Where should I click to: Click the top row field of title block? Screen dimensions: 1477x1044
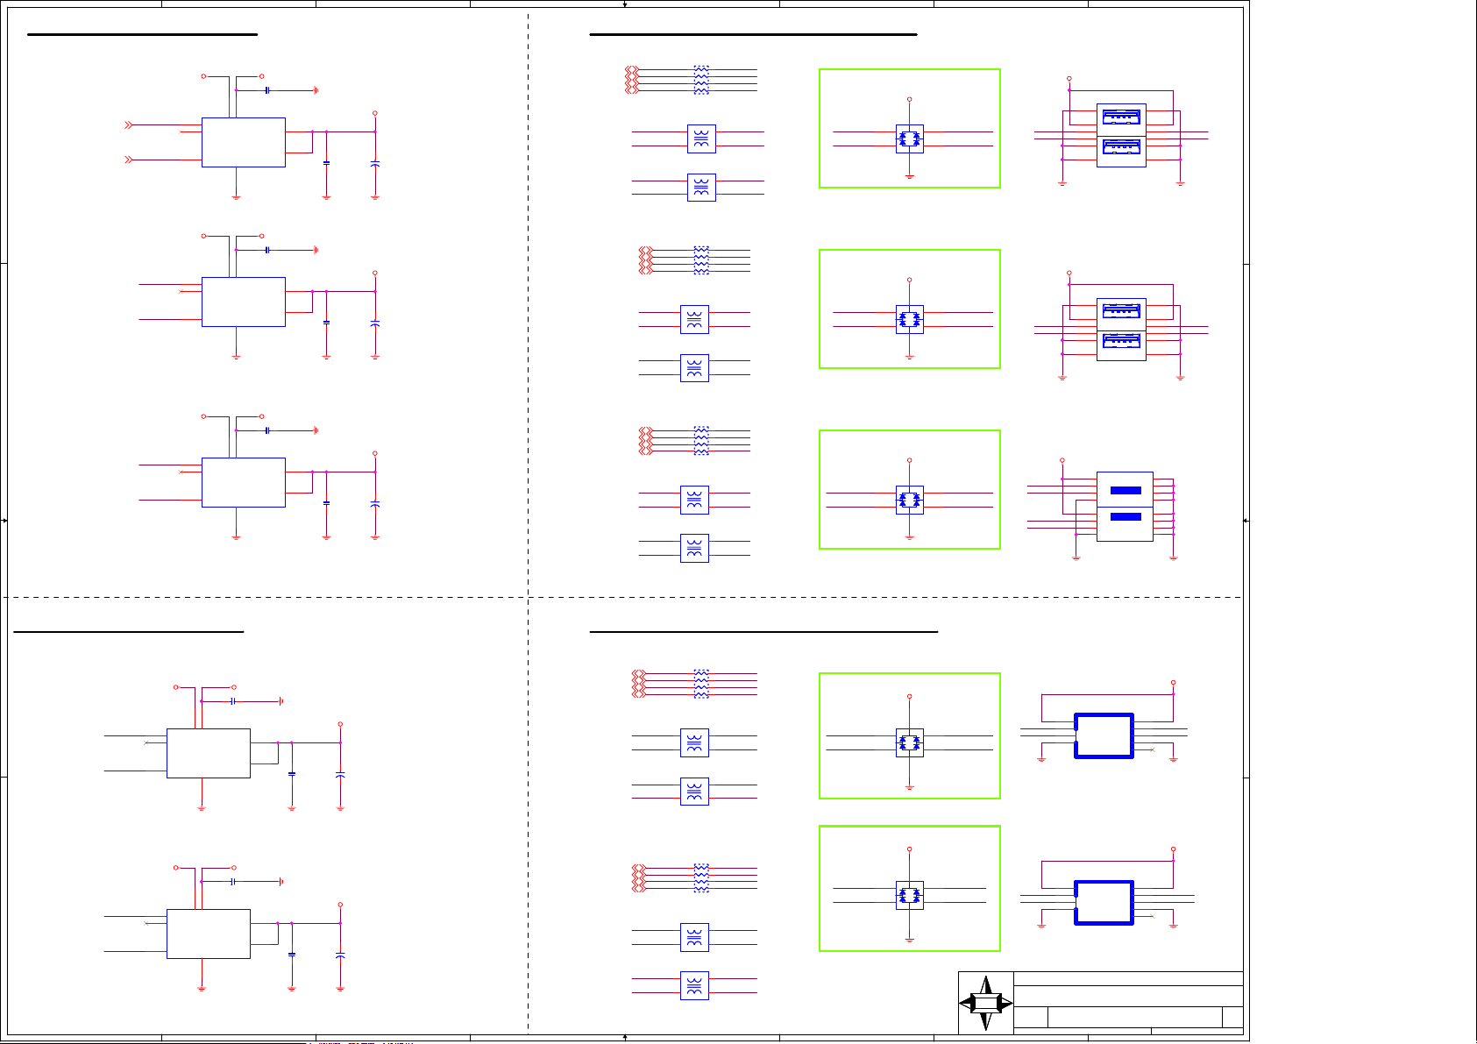click(1128, 978)
